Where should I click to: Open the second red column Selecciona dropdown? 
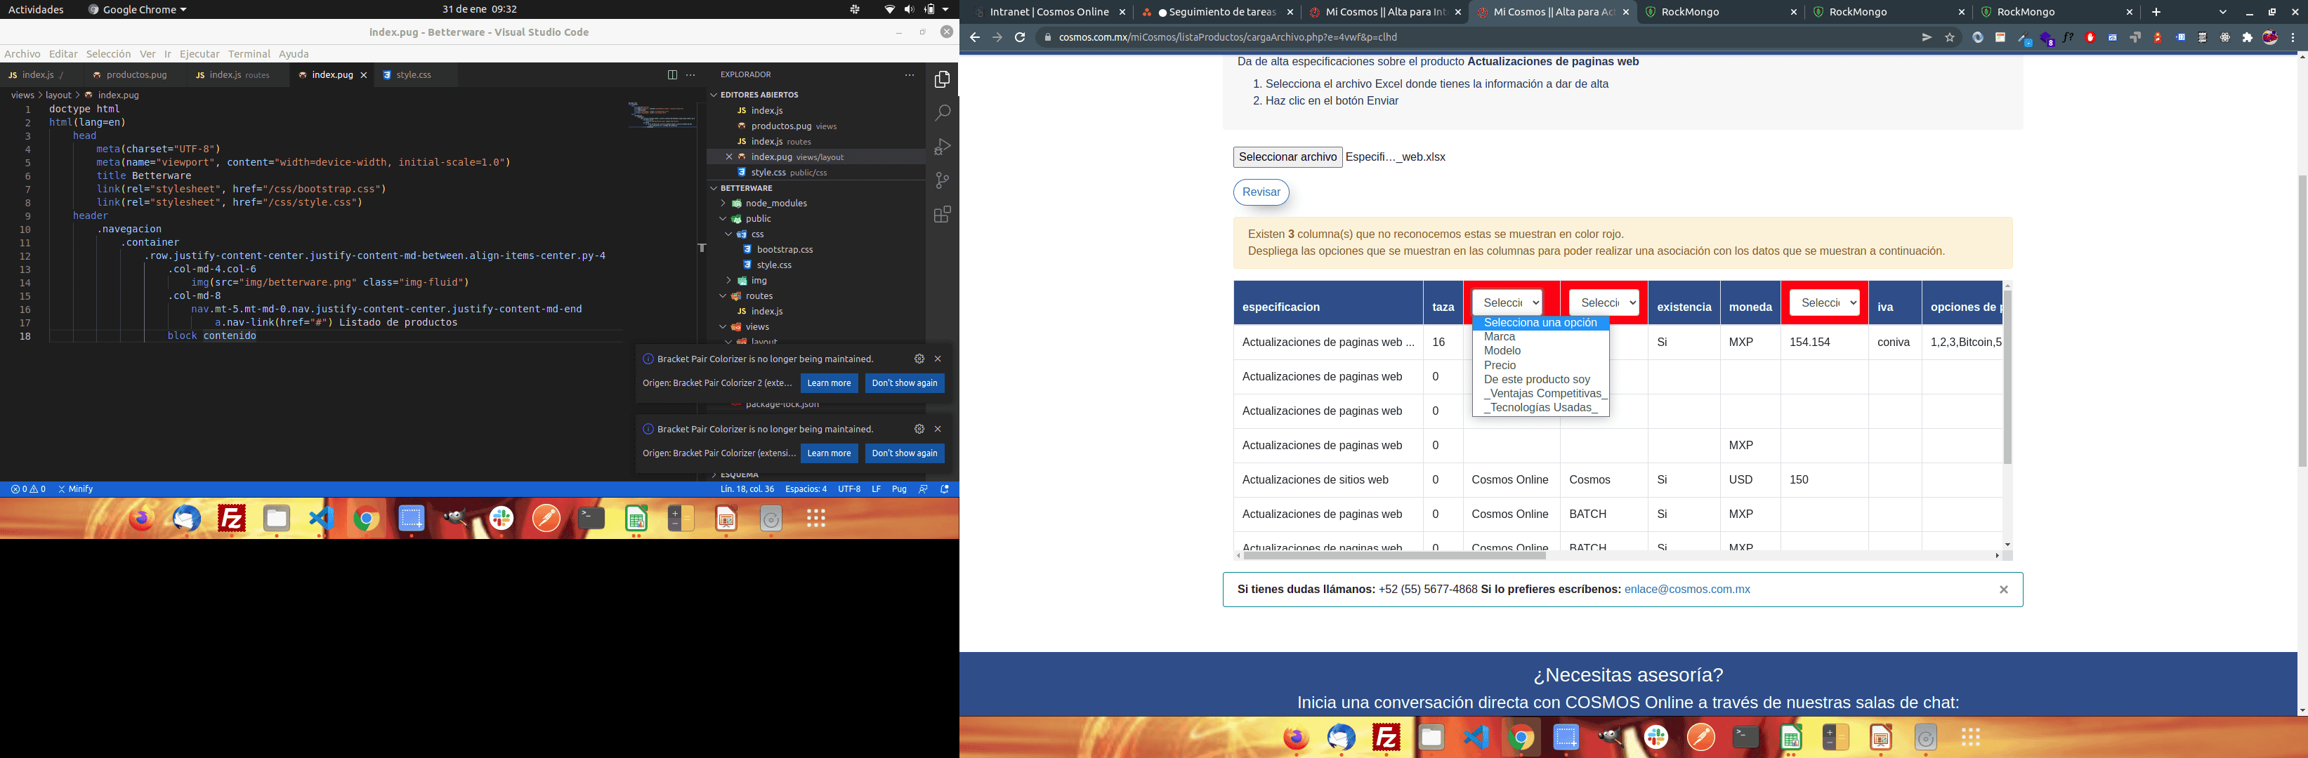pos(1604,302)
